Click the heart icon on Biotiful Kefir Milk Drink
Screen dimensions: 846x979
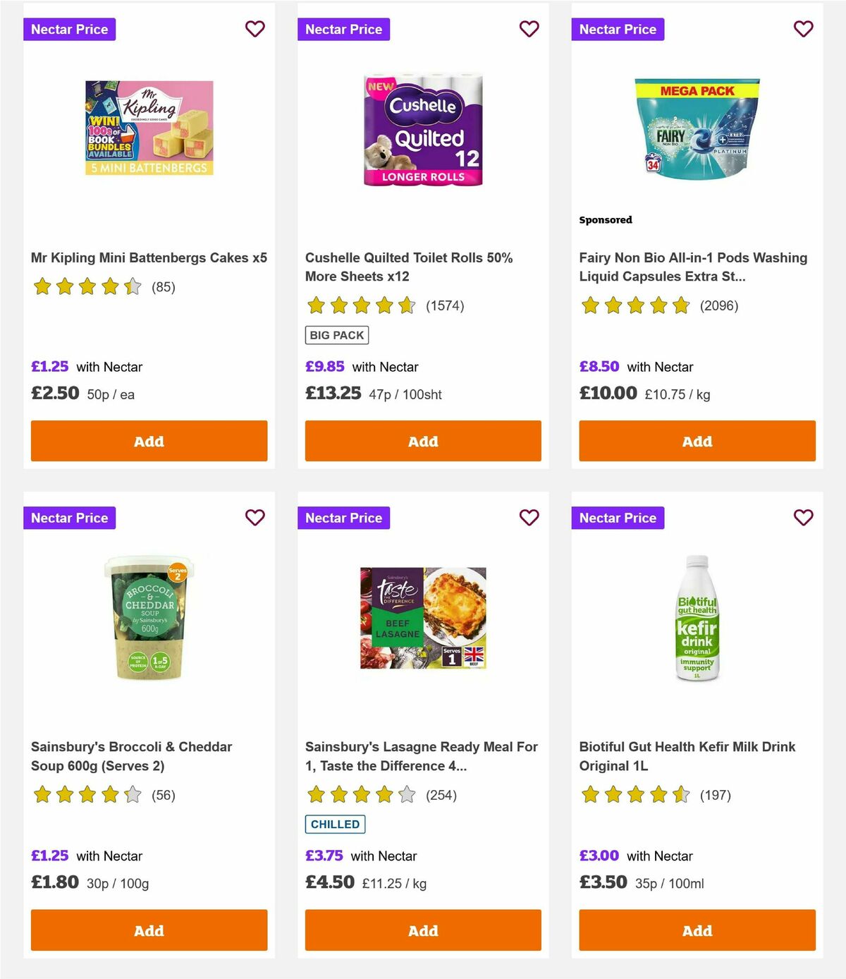tap(803, 517)
